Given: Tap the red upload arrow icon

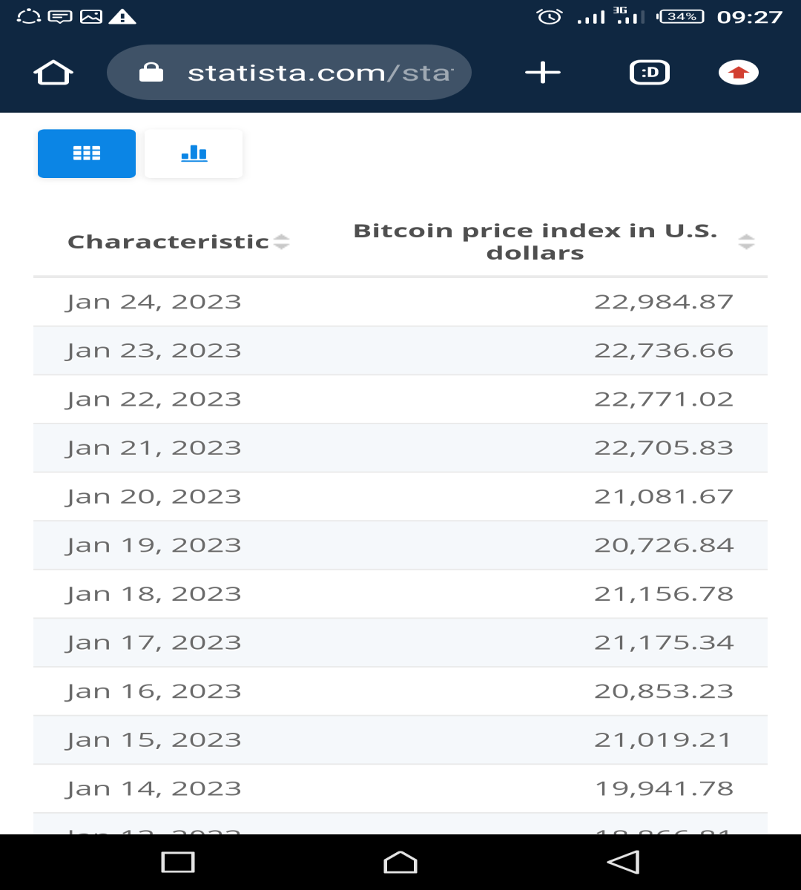Looking at the screenshot, I should click(x=739, y=73).
